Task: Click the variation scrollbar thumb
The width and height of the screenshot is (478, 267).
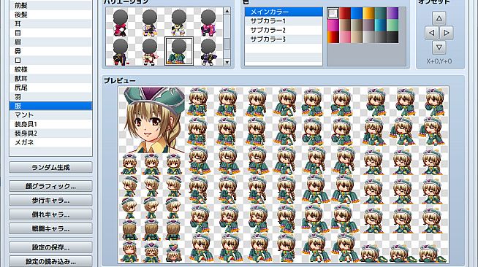Action: pyautogui.click(x=227, y=44)
